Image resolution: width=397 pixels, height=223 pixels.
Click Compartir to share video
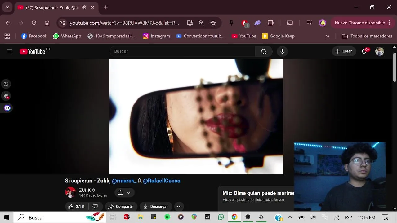point(121,207)
